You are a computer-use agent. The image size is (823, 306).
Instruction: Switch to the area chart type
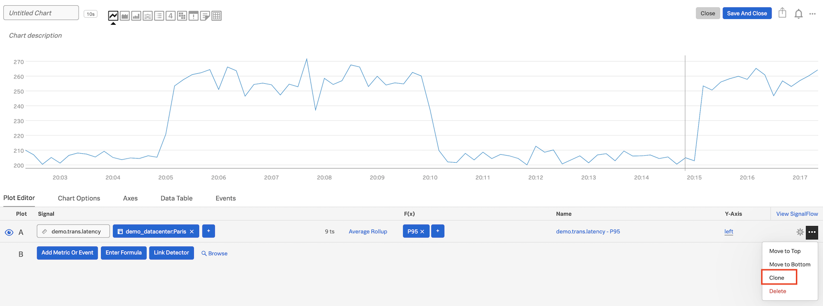click(x=125, y=16)
